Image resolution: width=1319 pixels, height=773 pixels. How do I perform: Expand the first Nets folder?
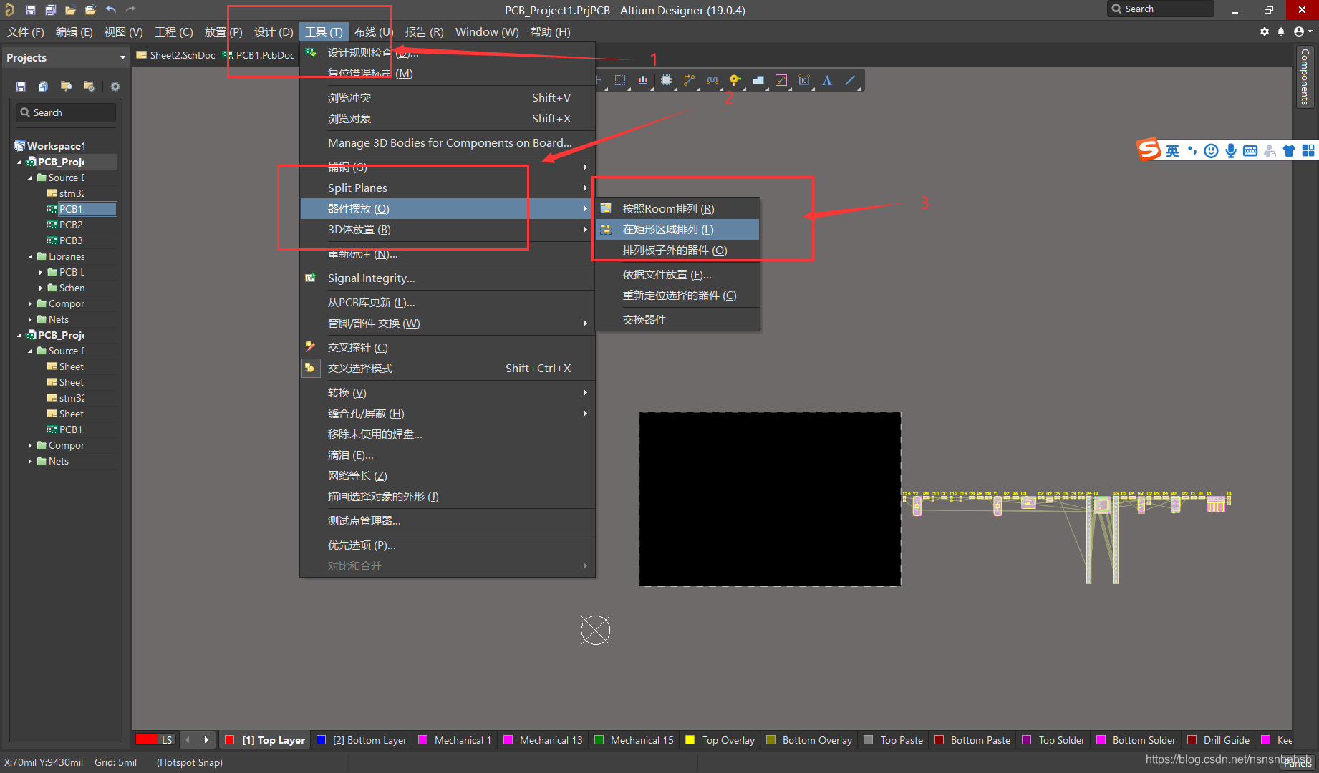(x=30, y=319)
